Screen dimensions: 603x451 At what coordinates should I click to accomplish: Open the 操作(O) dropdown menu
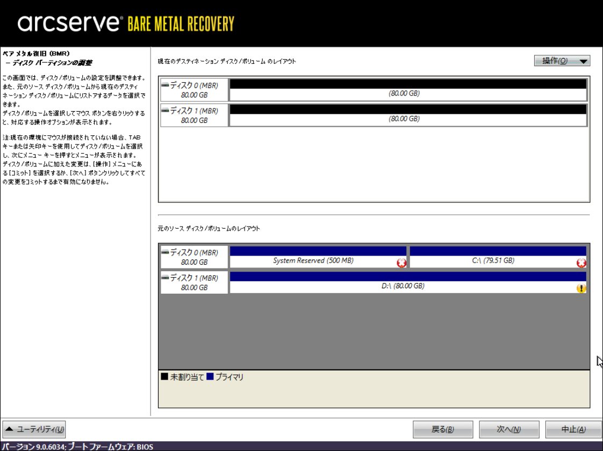click(x=562, y=61)
